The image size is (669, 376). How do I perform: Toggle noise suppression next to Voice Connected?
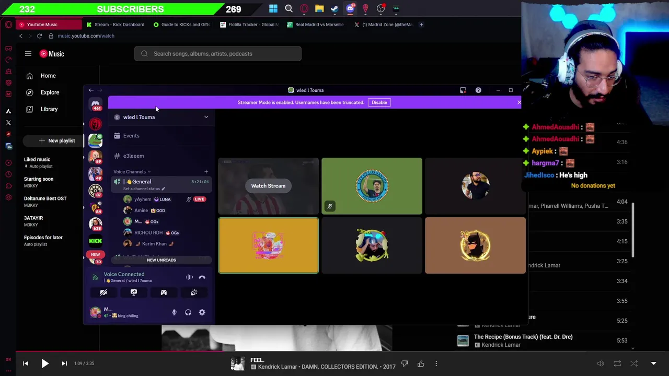189,277
